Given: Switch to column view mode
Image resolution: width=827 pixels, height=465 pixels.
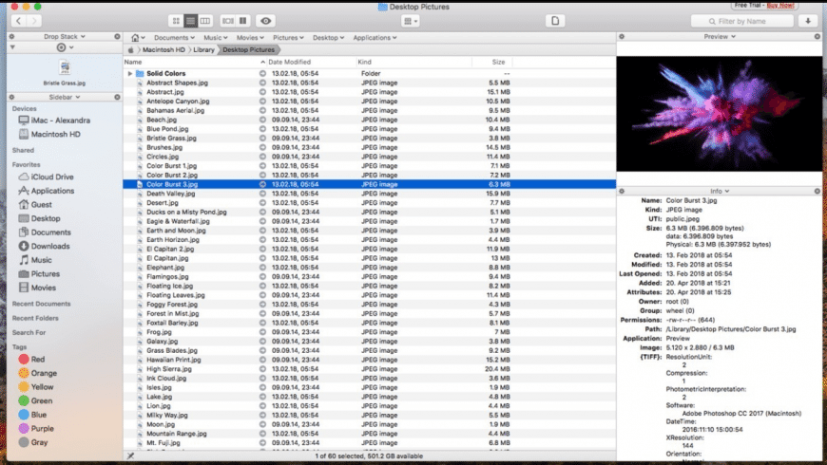Looking at the screenshot, I should tap(205, 20).
